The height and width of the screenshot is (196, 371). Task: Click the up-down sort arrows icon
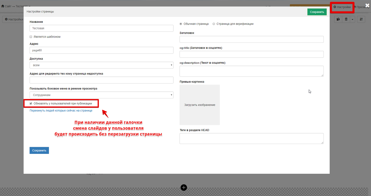[361, 20]
